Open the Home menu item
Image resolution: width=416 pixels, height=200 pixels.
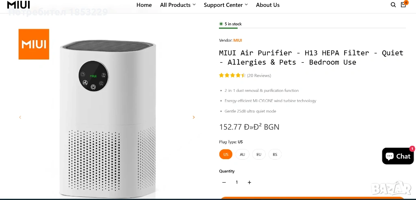point(144,5)
